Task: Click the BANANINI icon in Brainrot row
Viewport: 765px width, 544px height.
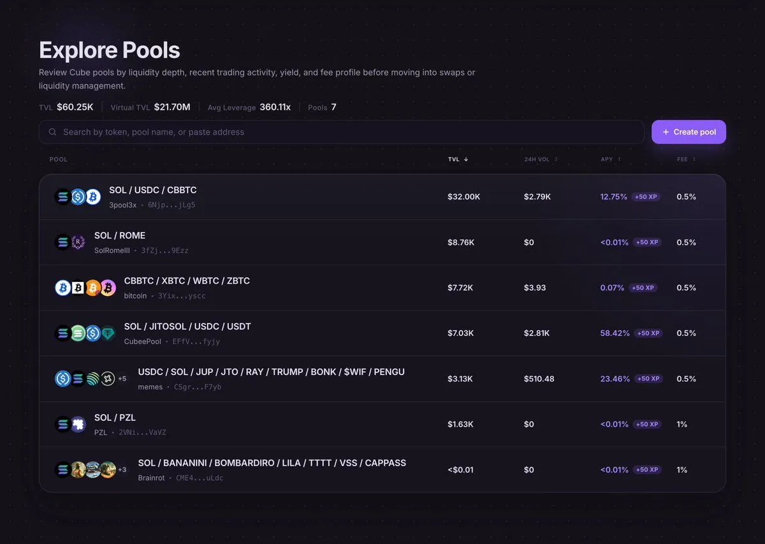Action: pyautogui.click(x=78, y=470)
